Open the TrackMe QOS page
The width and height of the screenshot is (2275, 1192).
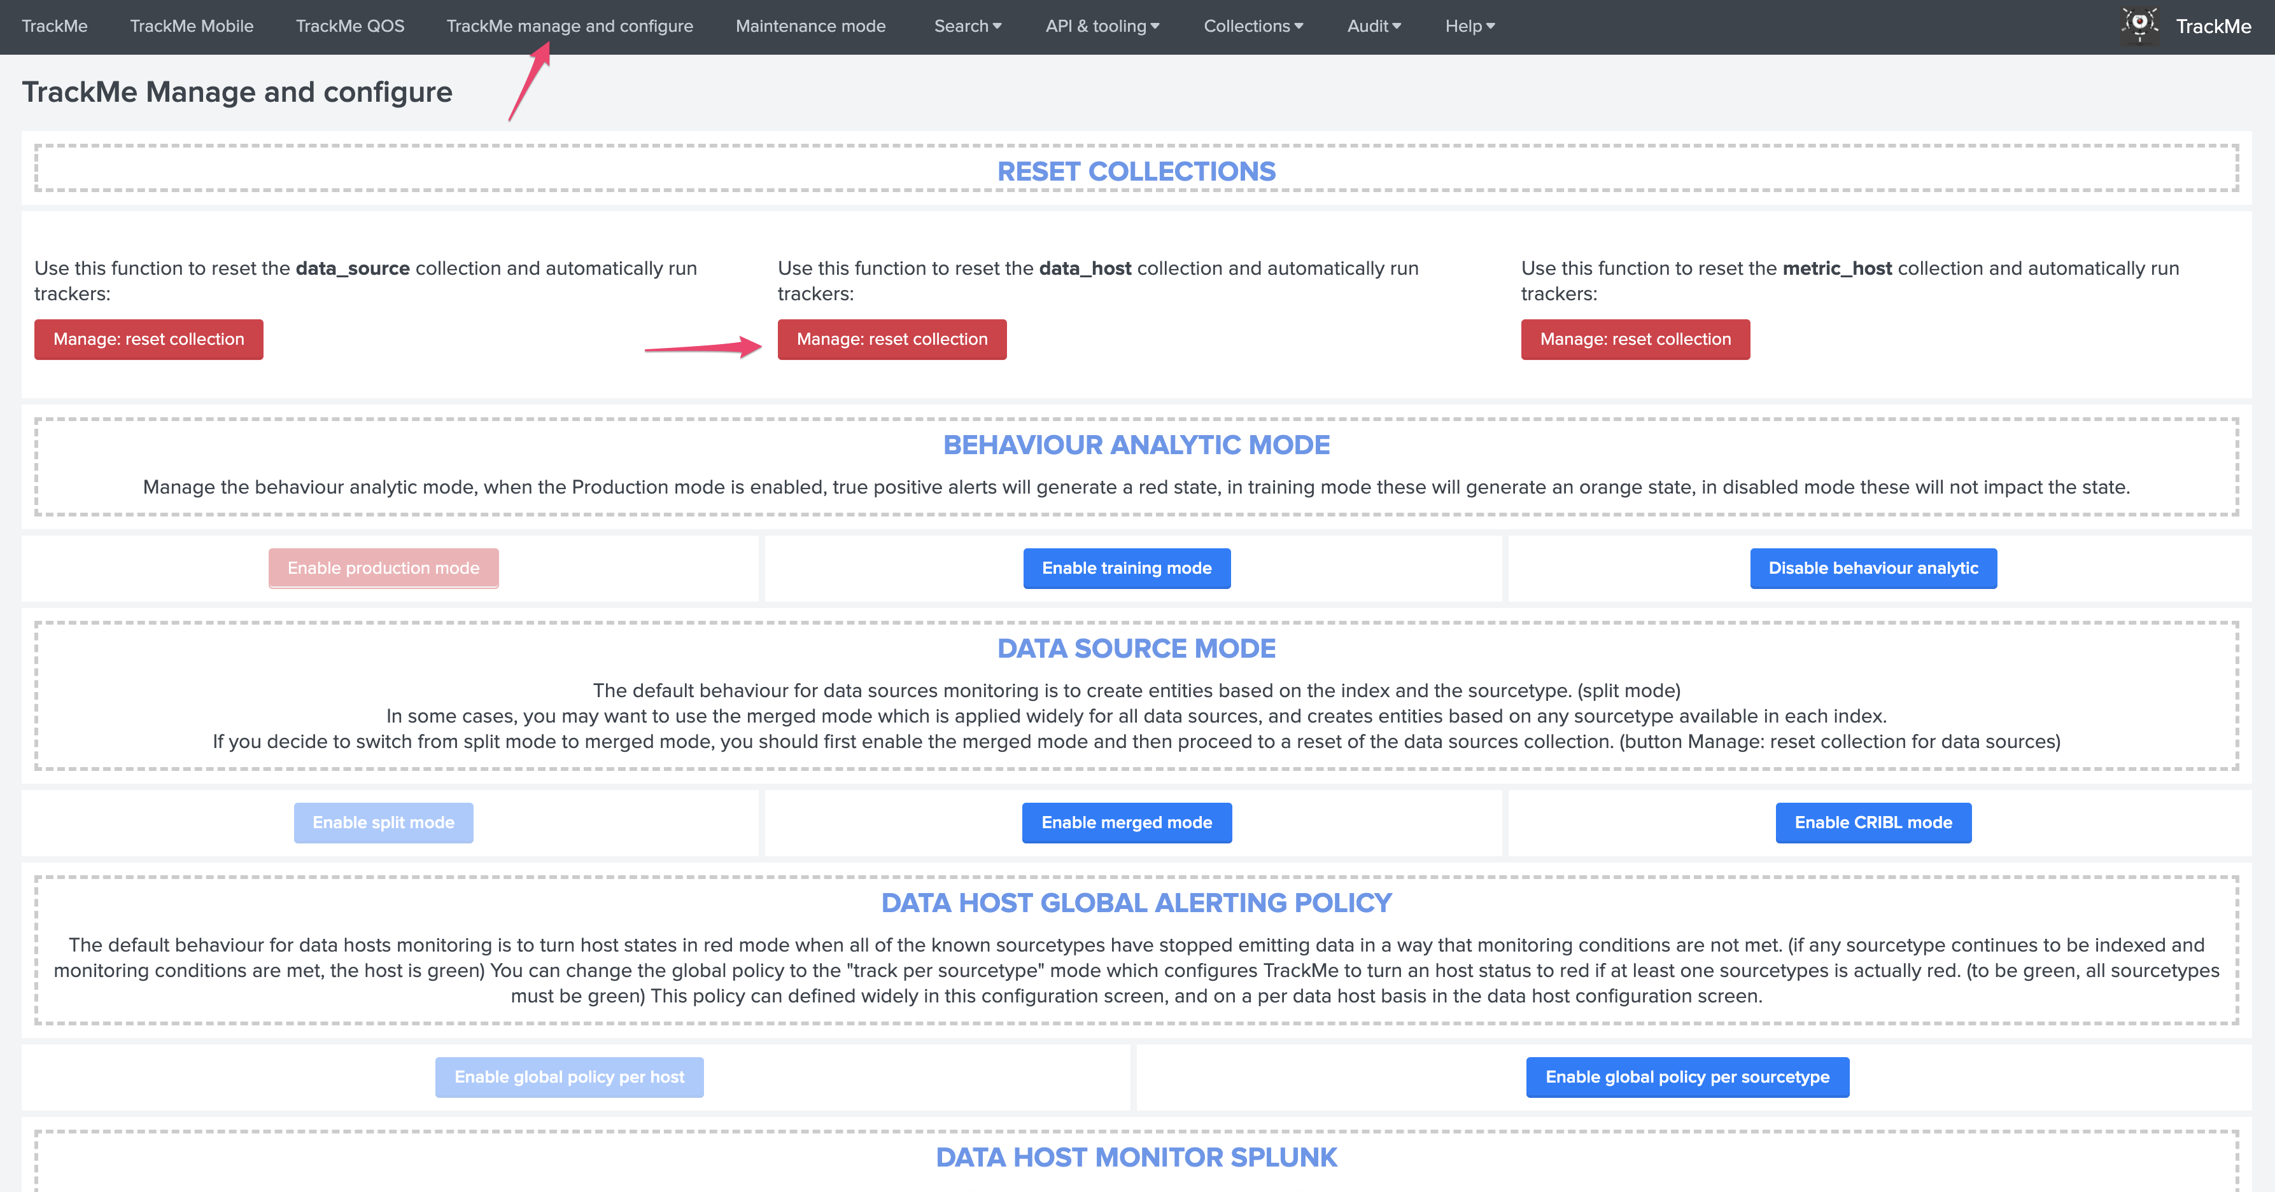[x=349, y=25]
